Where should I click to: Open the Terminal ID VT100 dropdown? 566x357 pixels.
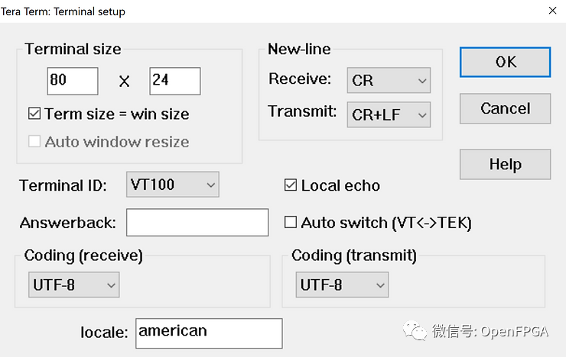[172, 185]
